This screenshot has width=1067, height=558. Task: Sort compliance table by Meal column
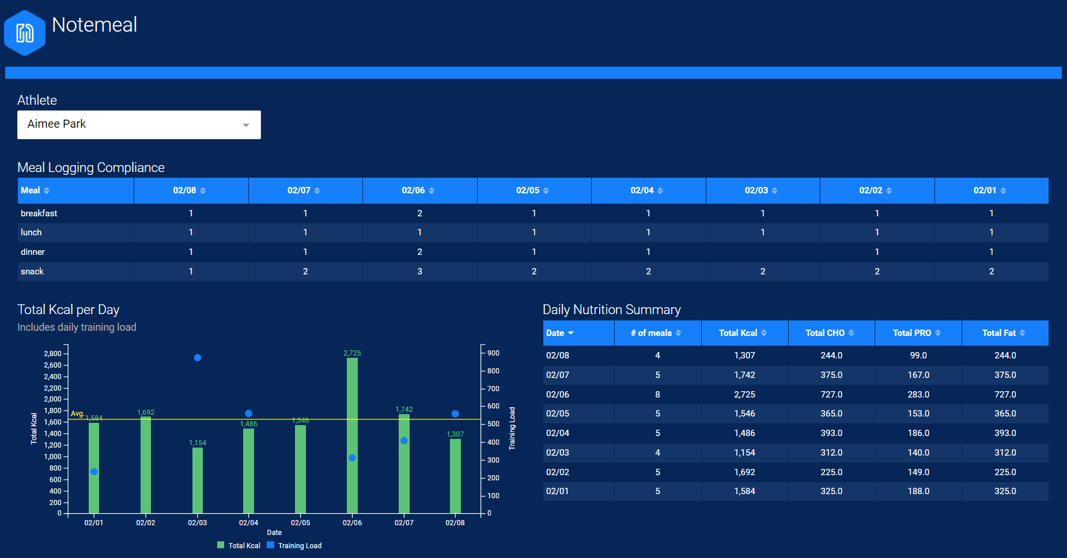pyautogui.click(x=35, y=190)
